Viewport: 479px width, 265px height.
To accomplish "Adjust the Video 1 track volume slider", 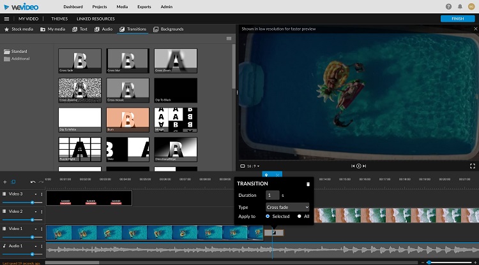I will [x=32, y=237].
